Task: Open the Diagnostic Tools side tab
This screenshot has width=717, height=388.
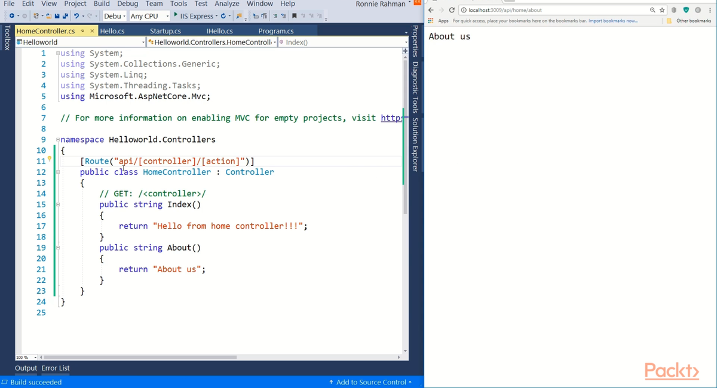Action: 416,87
